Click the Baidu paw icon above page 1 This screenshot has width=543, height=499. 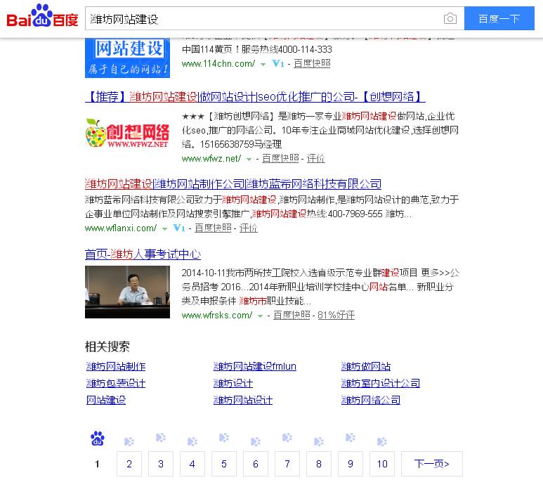pos(98,439)
